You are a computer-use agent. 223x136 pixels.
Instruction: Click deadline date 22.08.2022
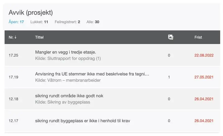(204, 55)
